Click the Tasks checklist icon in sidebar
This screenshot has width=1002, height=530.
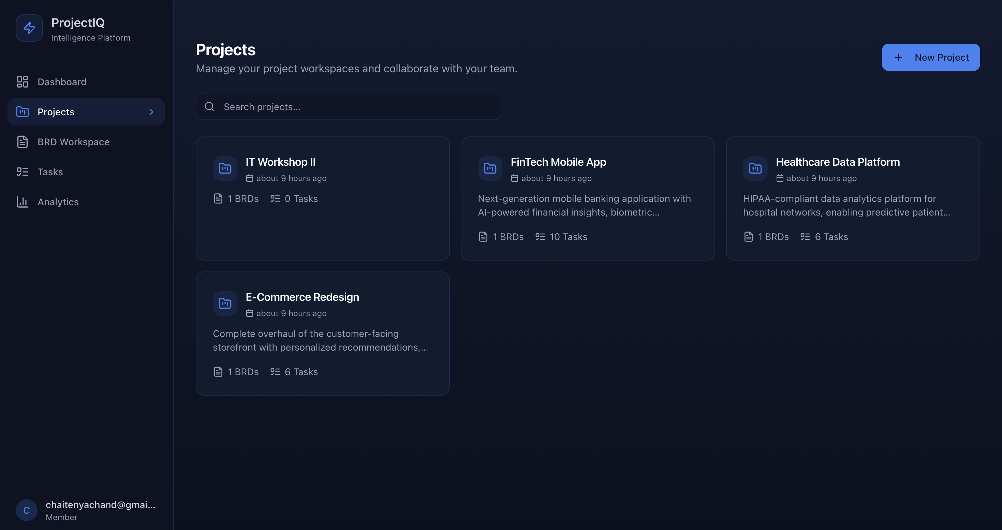tap(23, 172)
